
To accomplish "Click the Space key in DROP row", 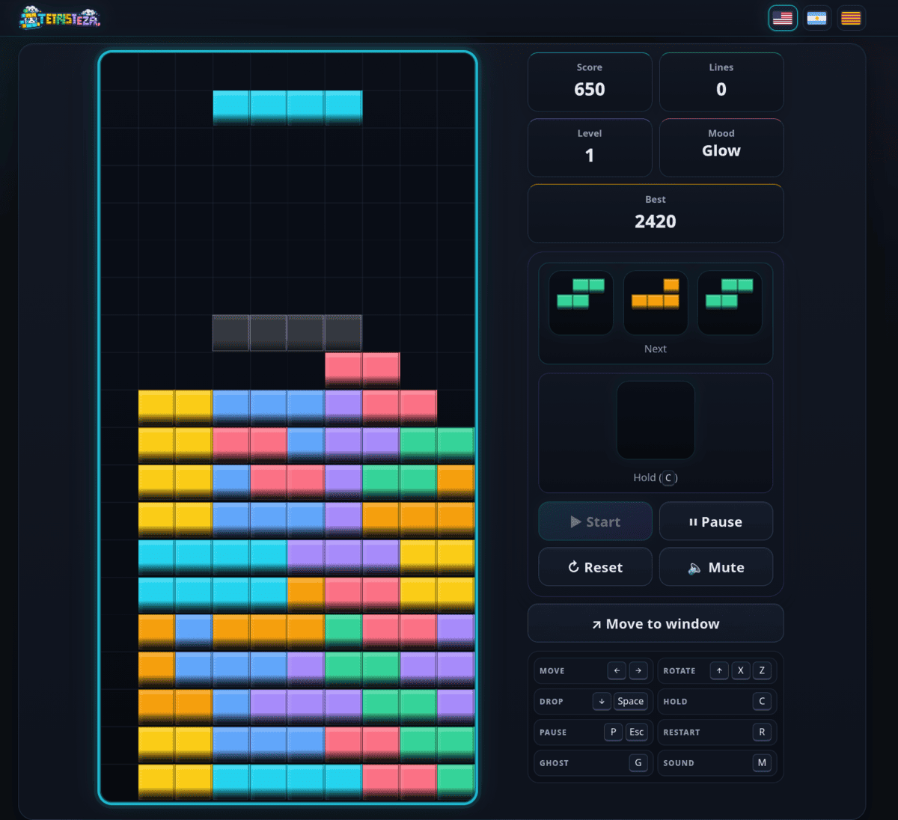I will (631, 701).
